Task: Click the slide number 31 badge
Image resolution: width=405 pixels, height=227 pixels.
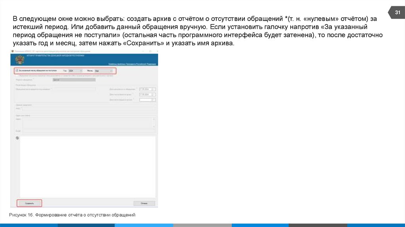Action: pyautogui.click(x=397, y=12)
